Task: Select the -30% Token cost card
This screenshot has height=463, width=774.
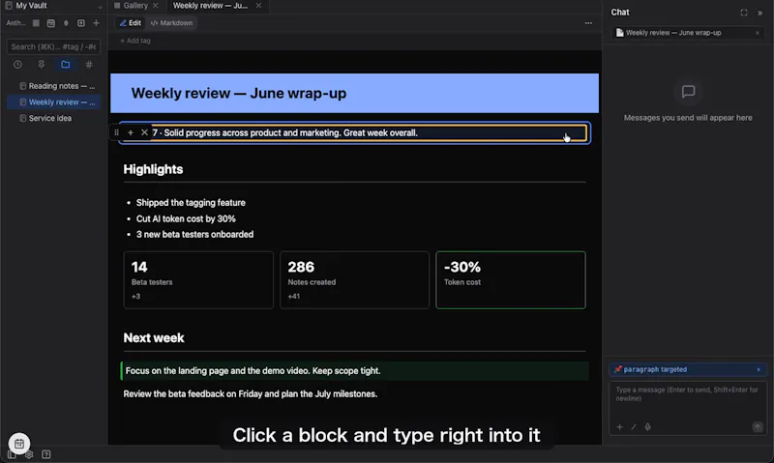Action: click(511, 280)
